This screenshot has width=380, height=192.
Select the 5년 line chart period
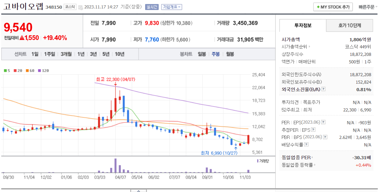[106, 54]
